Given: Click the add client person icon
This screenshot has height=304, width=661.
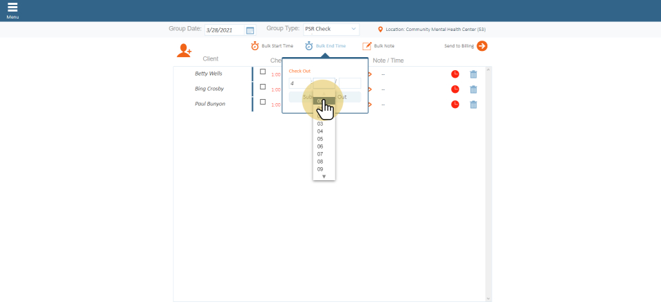Looking at the screenshot, I should (184, 50).
